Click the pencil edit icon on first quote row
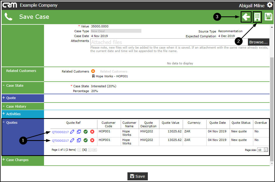Image resolution: width=275 pixels, height=182 pixels. (72, 132)
